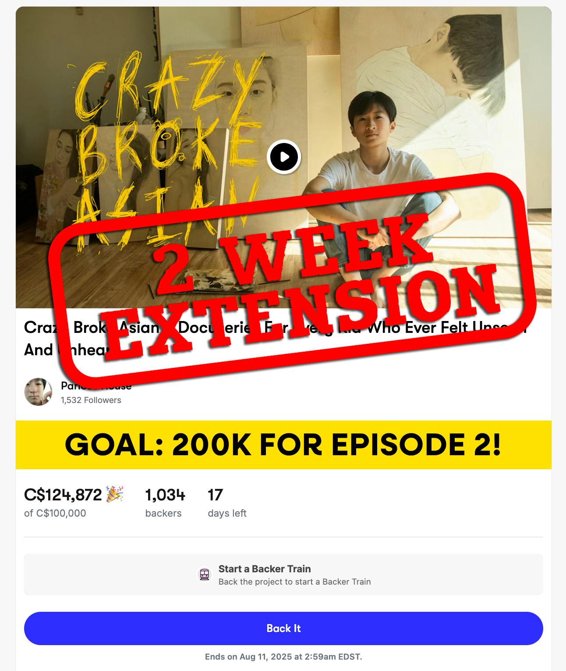Open the project title heading

[276, 338]
